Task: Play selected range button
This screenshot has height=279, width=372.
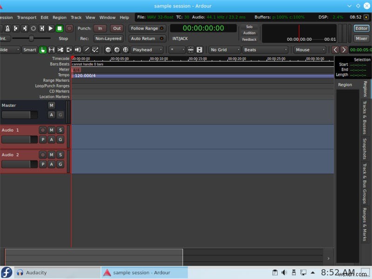Action: click(x=42, y=28)
